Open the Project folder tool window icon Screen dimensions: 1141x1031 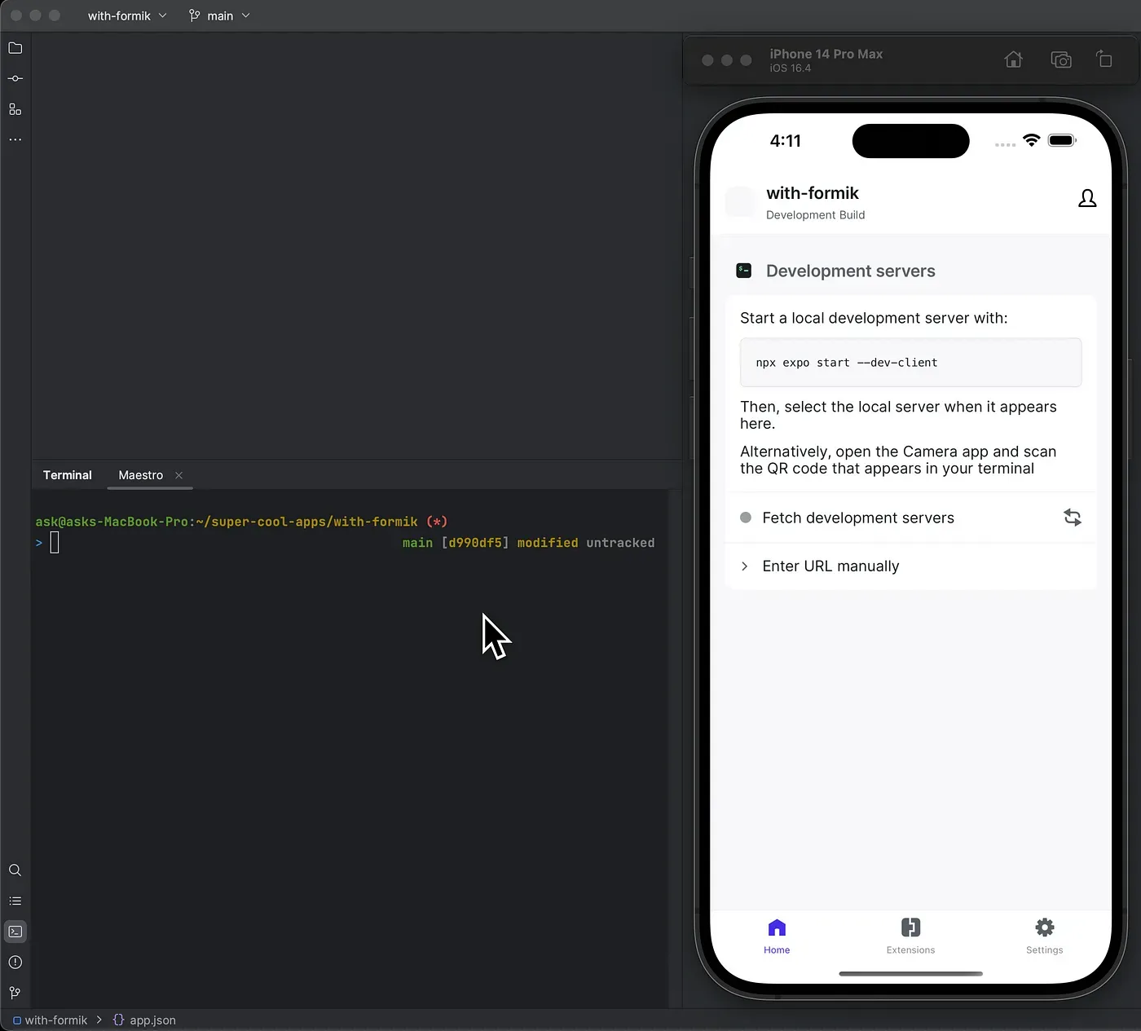pyautogui.click(x=15, y=48)
